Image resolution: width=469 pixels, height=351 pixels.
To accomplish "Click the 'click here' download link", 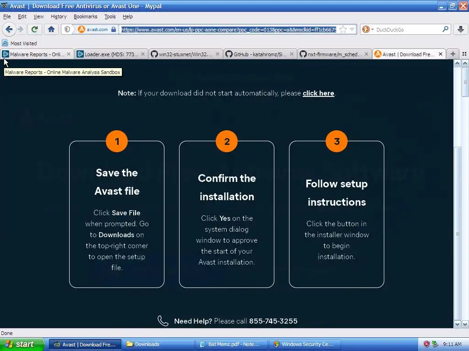I will point(318,93).
